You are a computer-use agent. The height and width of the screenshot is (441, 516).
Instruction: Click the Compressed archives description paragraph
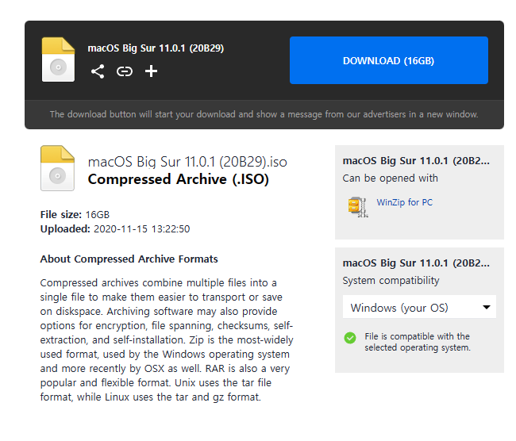pyautogui.click(x=167, y=340)
